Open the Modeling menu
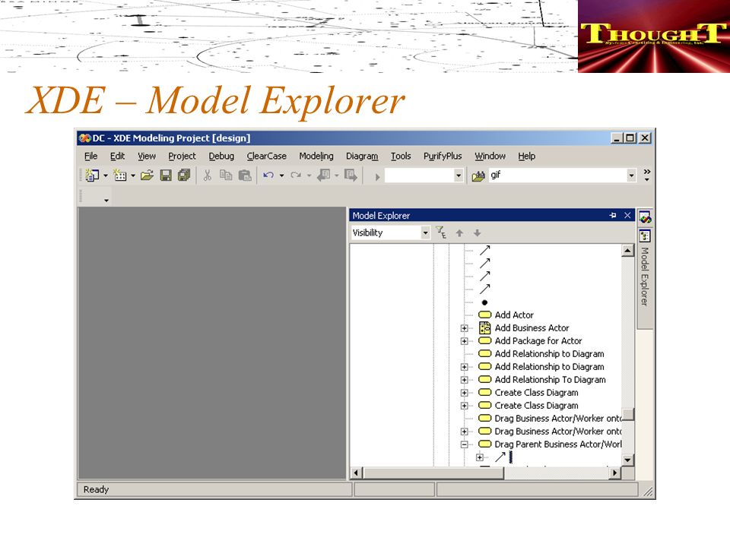This screenshot has height=547, width=730. coord(316,157)
